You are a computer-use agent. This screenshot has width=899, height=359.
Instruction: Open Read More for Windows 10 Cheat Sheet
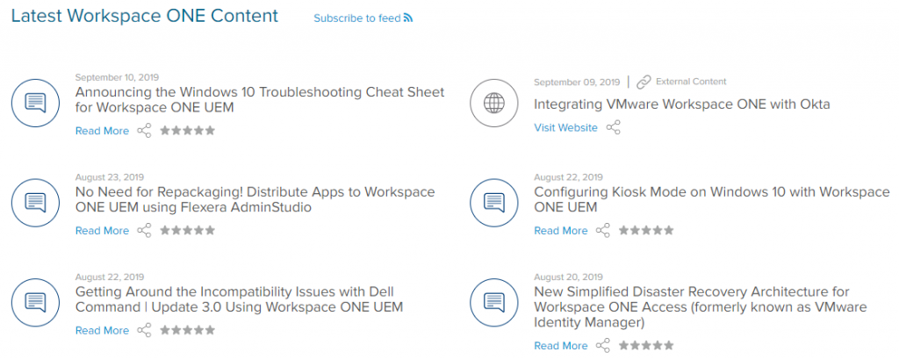[x=102, y=131]
